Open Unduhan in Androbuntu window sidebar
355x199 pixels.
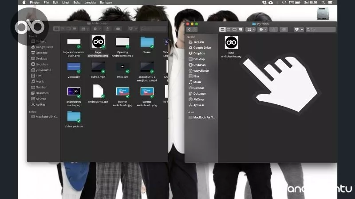pos(39,64)
